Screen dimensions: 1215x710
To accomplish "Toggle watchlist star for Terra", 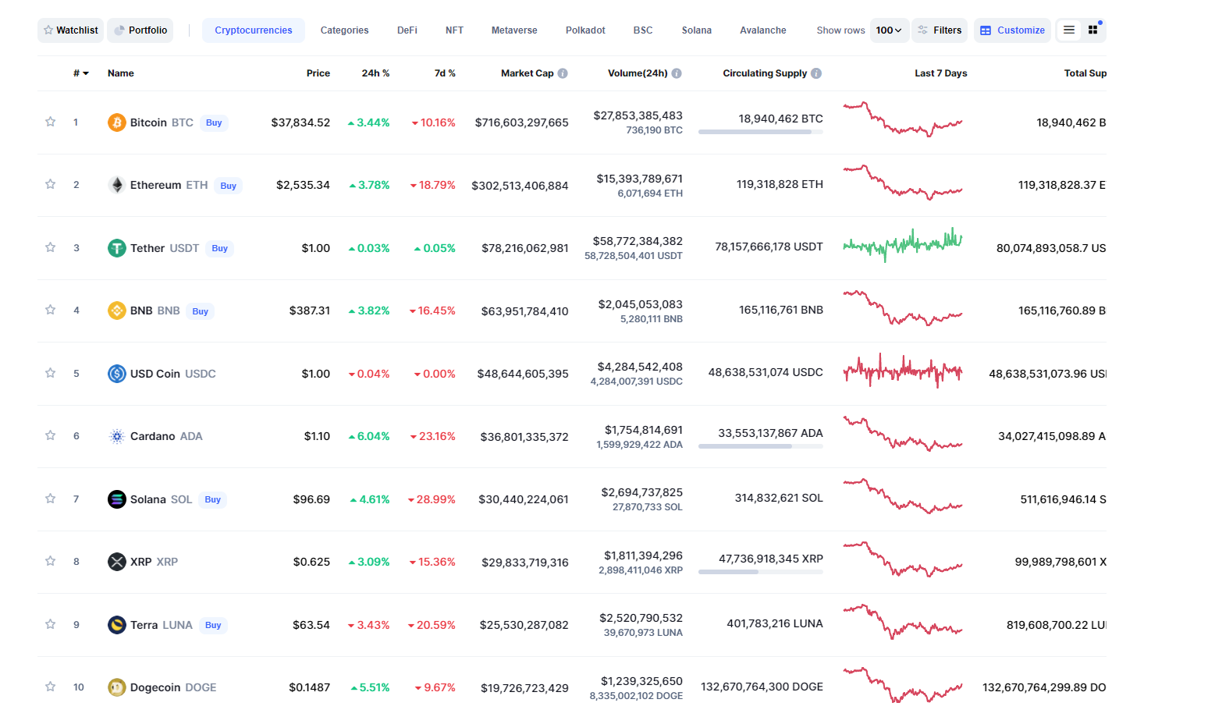I will [x=50, y=624].
